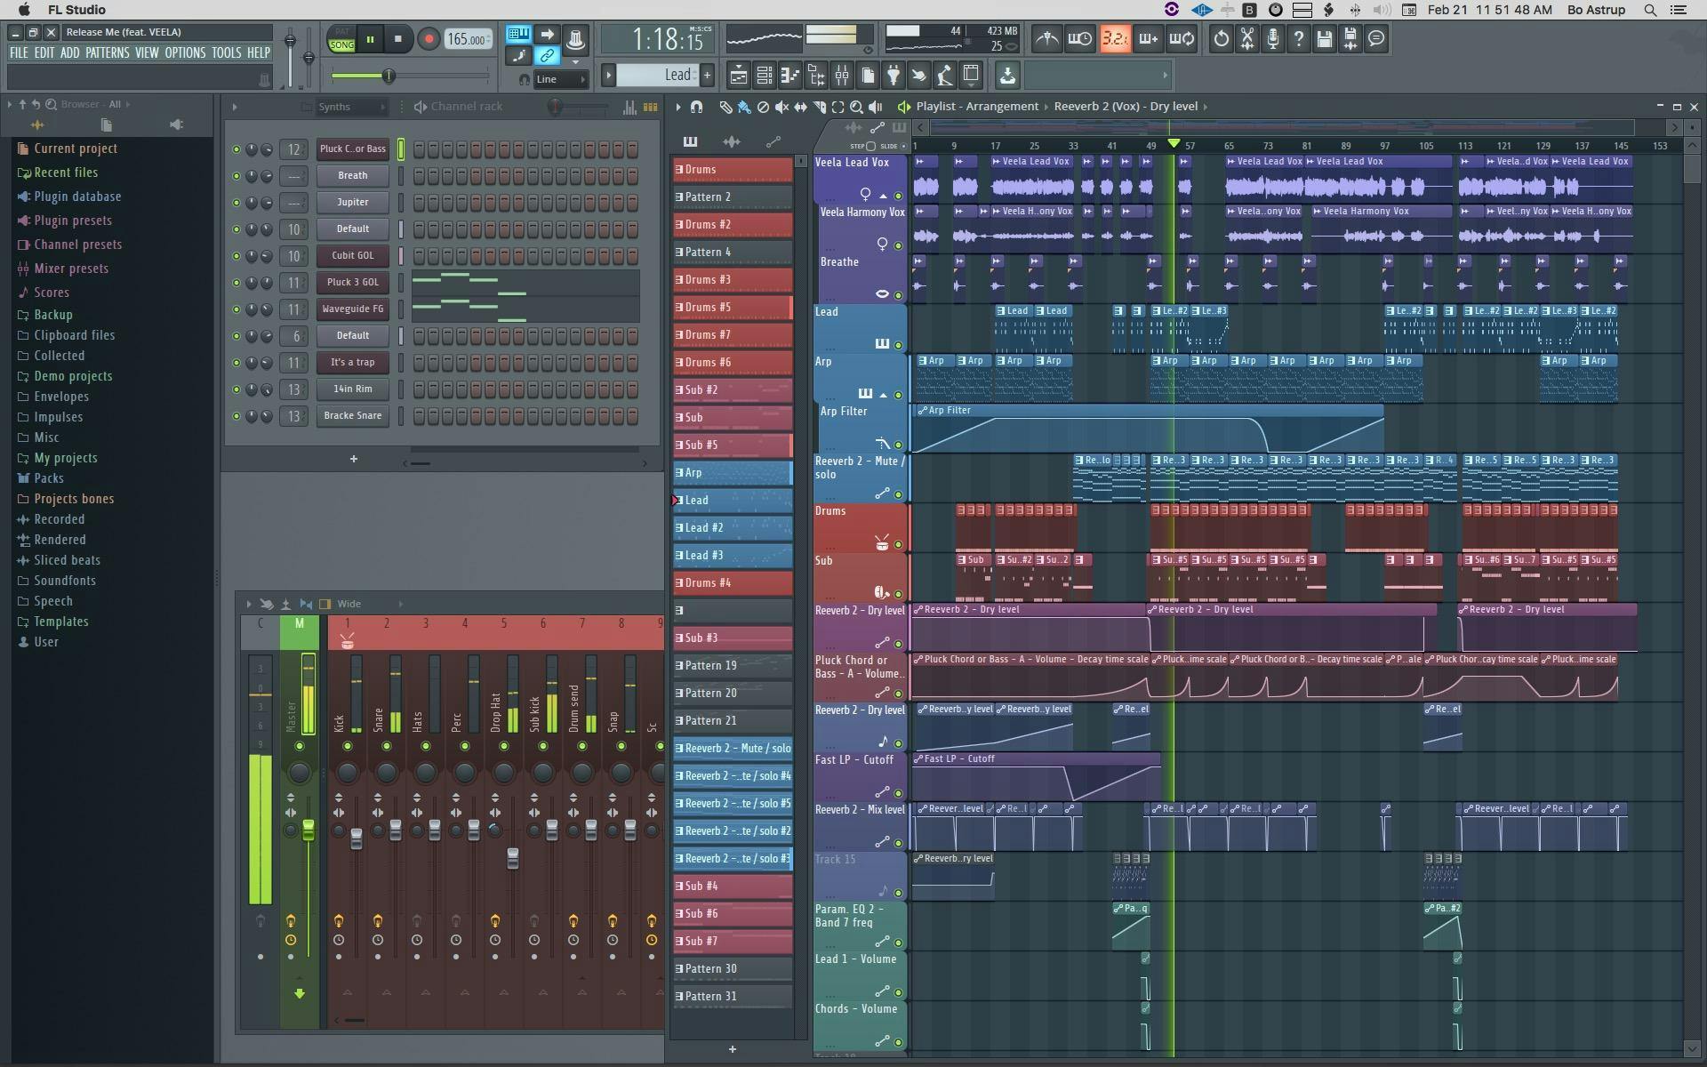Toggle the link/multilink controllers button

click(x=547, y=56)
